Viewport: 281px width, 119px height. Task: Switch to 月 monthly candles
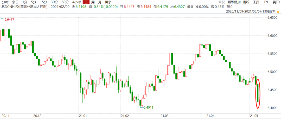[100, 2]
